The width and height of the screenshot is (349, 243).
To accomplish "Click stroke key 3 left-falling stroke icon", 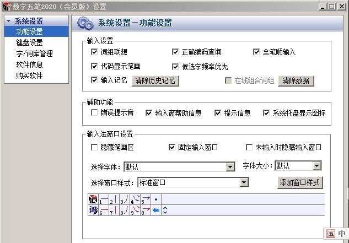I will [125, 199].
